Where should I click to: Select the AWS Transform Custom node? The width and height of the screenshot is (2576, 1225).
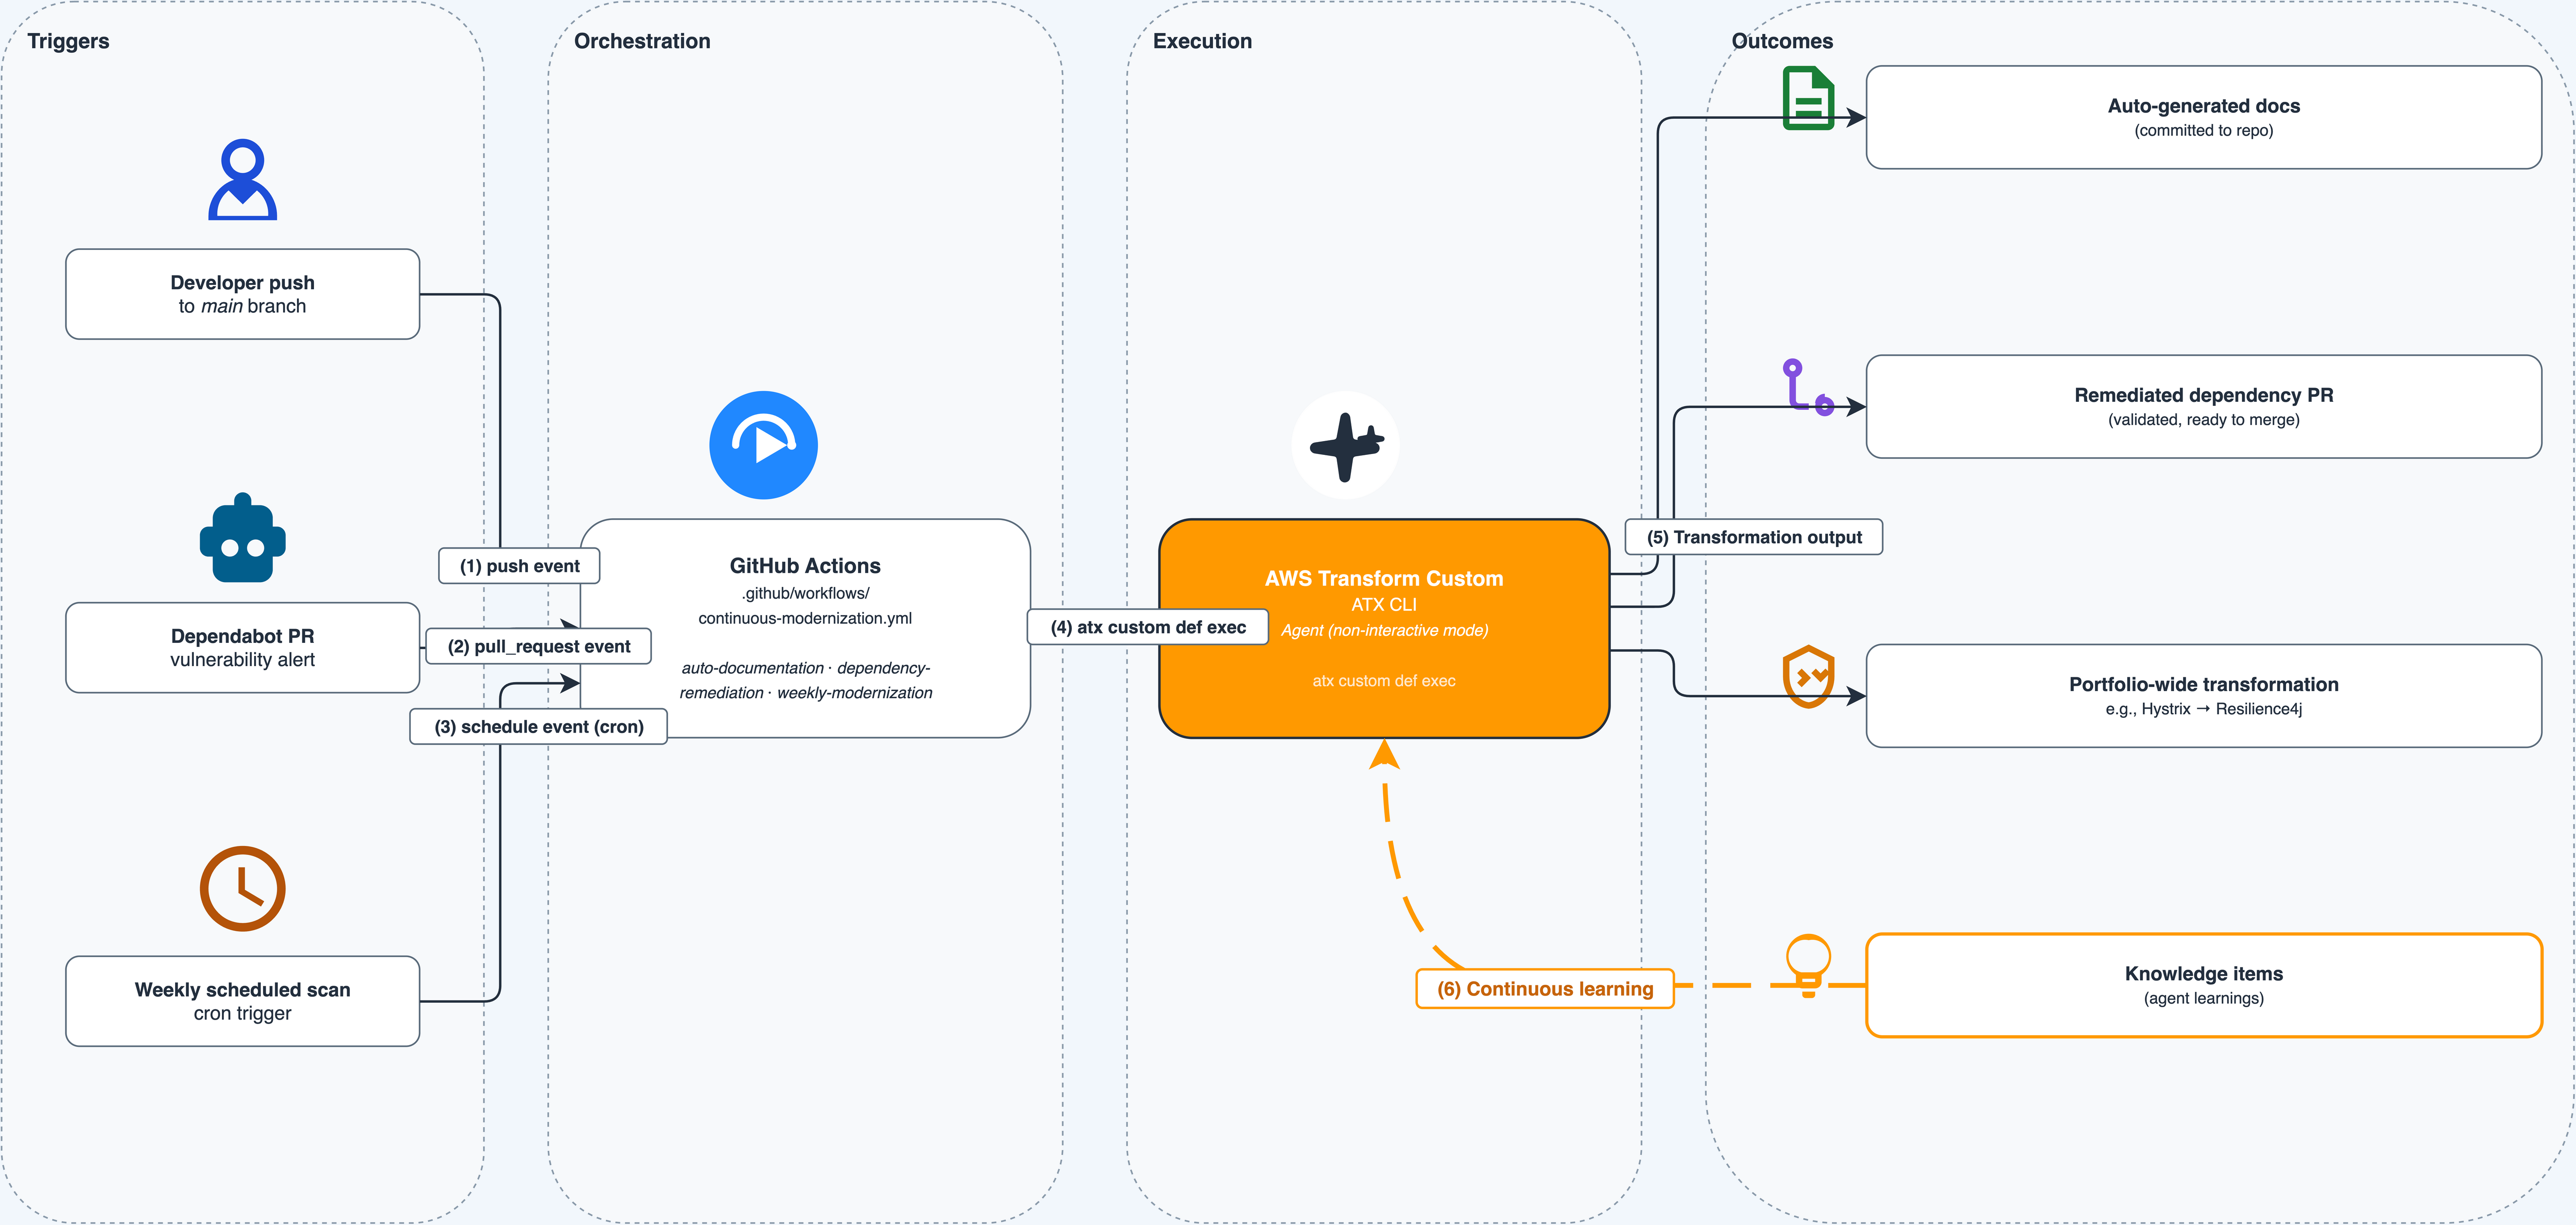1384,628
